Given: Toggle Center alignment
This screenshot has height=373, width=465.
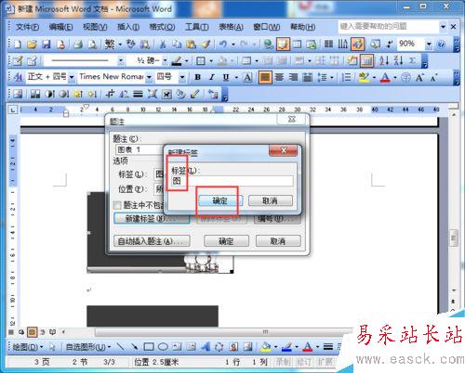Looking at the screenshot, I should [279, 77].
